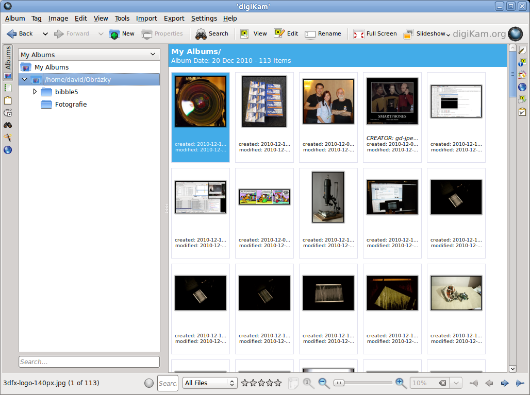Jump to the last image with the arrow
The height and width of the screenshot is (395, 530).
click(x=520, y=383)
